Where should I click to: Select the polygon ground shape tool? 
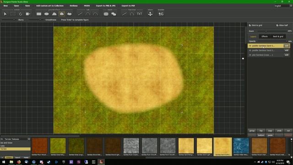click(54, 14)
